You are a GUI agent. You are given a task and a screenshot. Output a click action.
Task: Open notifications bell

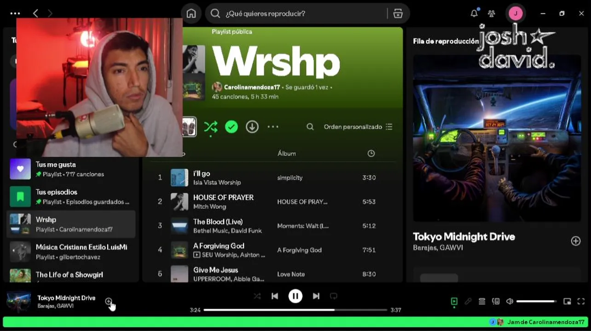pyautogui.click(x=474, y=13)
